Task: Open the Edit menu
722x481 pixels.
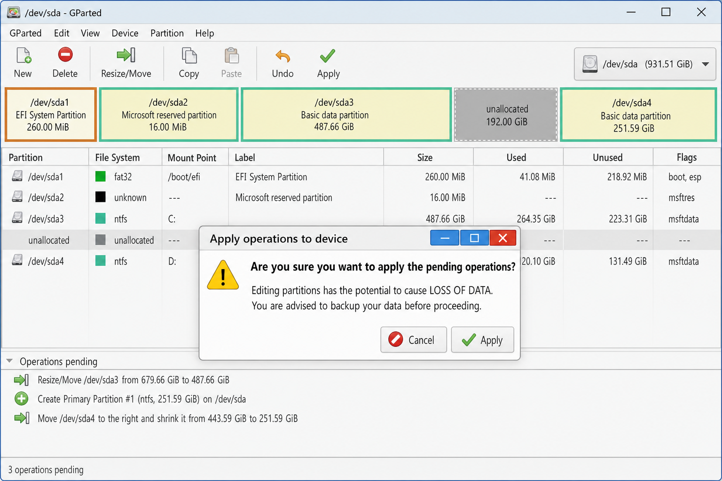Action: coord(62,33)
